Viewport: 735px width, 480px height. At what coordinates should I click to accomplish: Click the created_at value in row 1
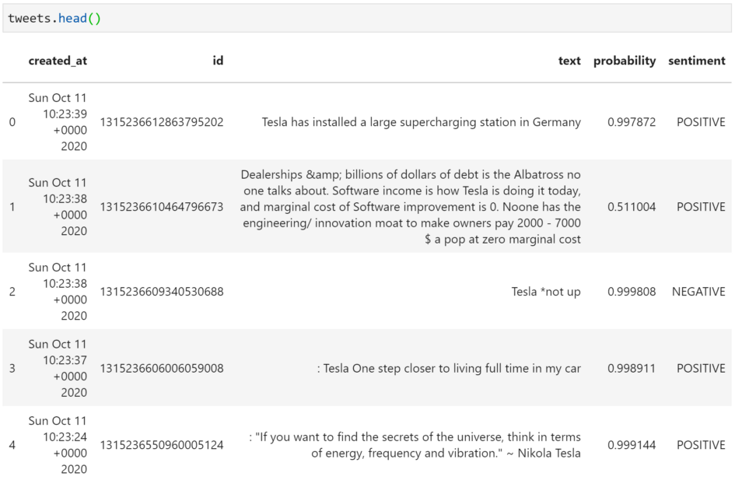click(x=58, y=207)
